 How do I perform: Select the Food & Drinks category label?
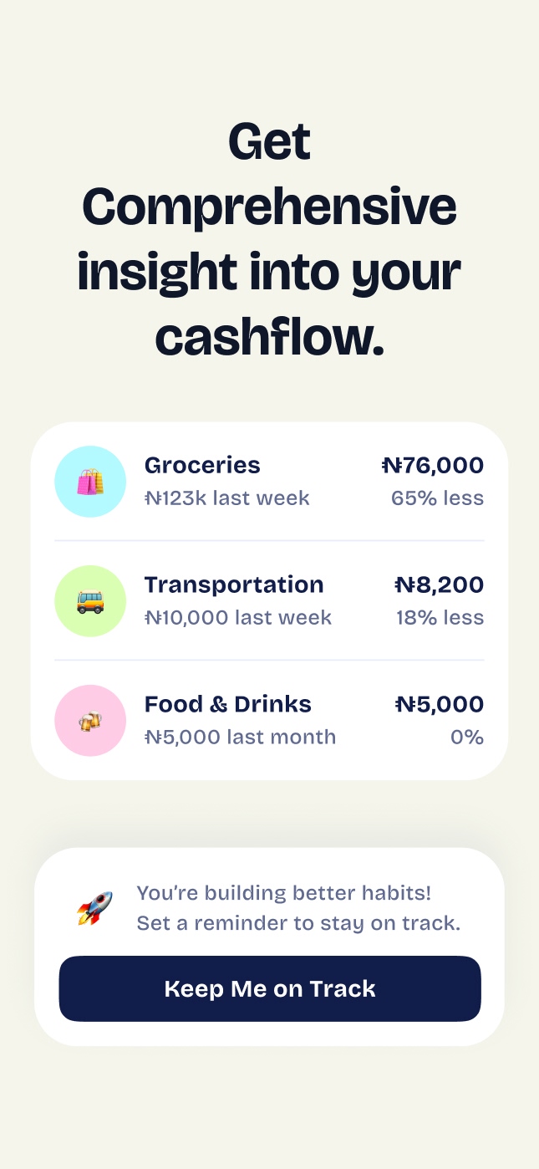(x=227, y=704)
